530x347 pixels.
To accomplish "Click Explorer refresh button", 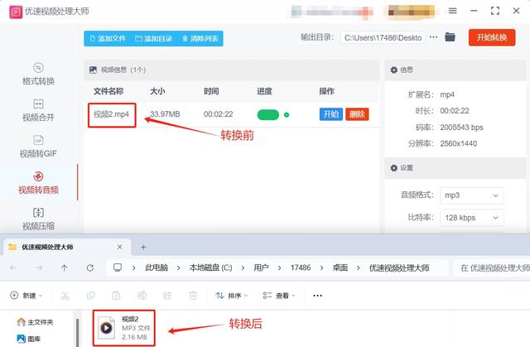I will pos(90,268).
